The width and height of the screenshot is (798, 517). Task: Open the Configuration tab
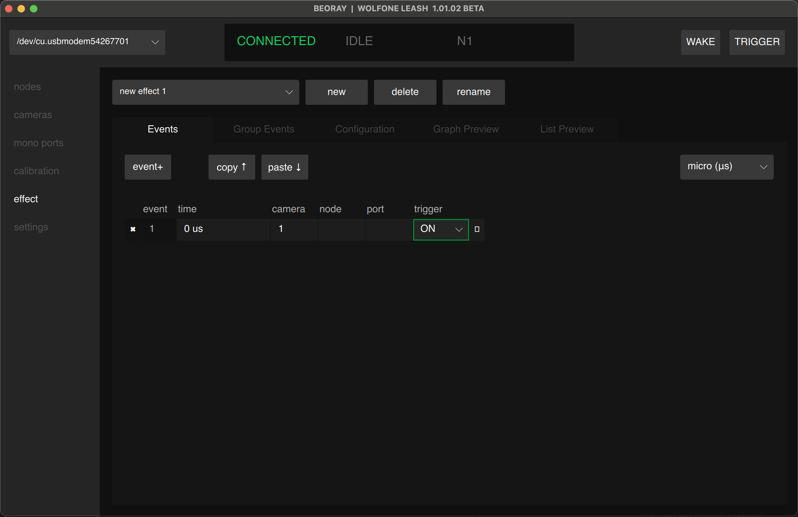(365, 129)
